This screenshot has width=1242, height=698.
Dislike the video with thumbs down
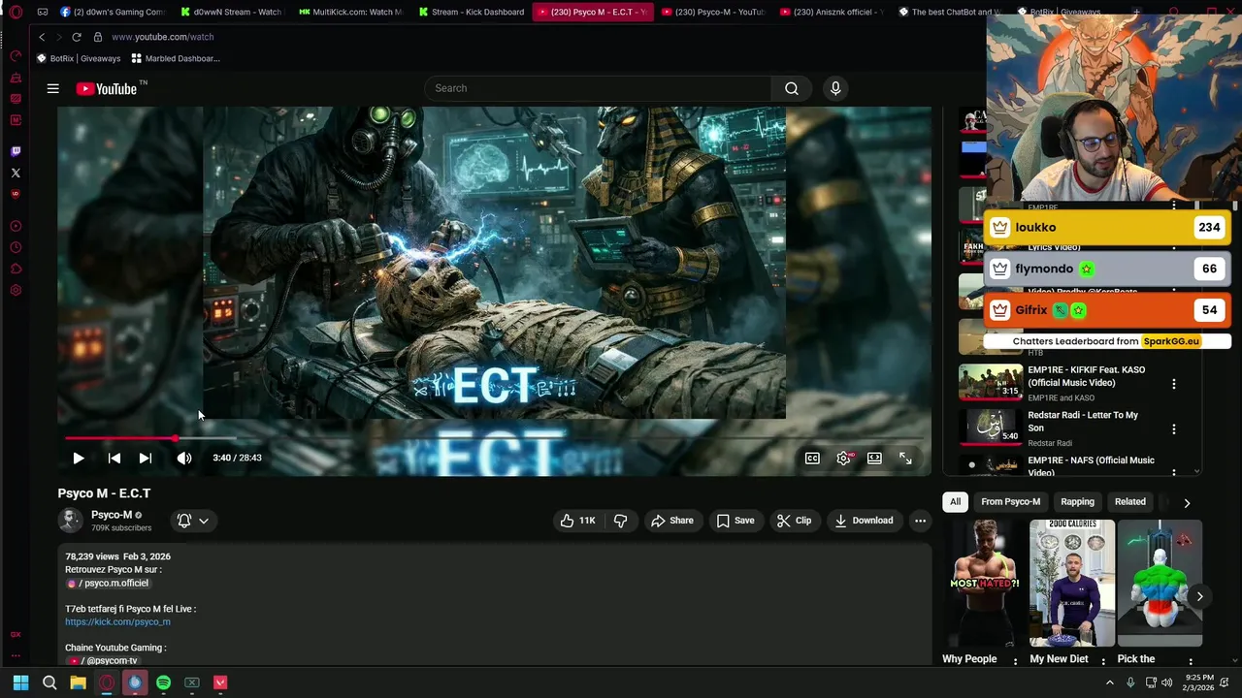point(620,521)
